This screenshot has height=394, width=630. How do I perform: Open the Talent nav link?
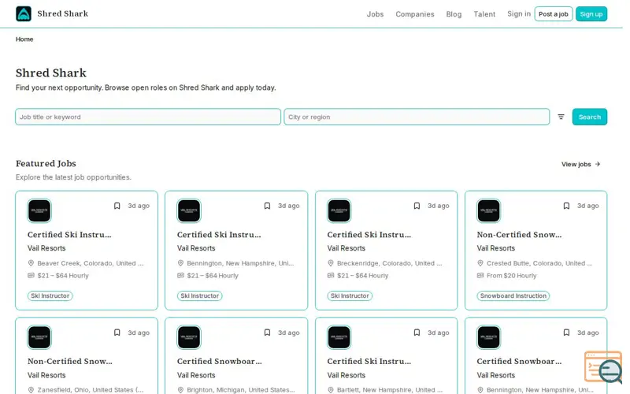pos(484,14)
